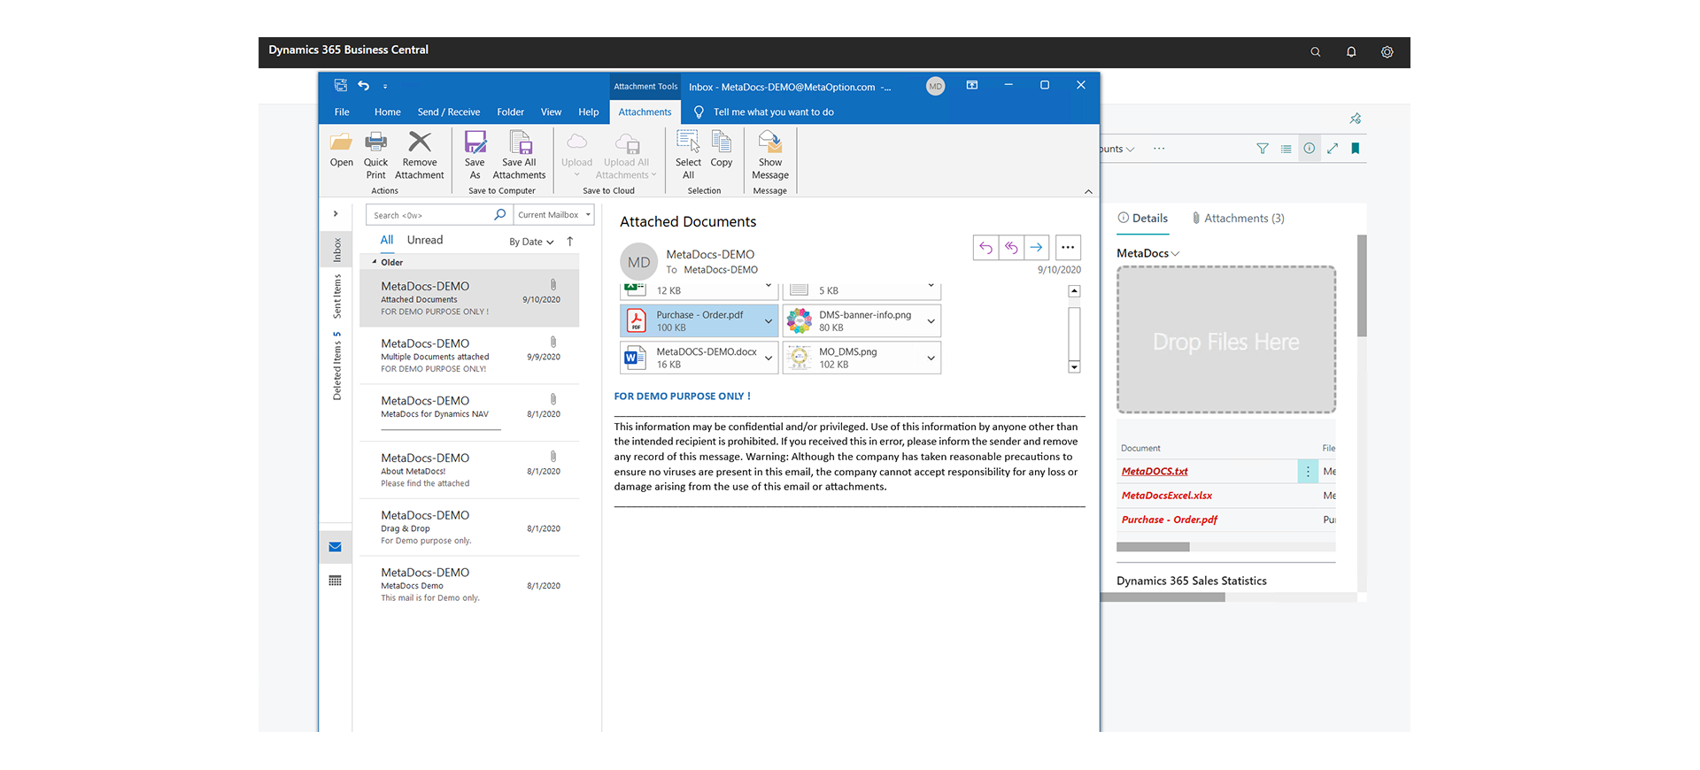Viewport: 1700px width, 770px height.
Task: Switch to Attachments (3) FactBox tab
Action: coord(1238,219)
